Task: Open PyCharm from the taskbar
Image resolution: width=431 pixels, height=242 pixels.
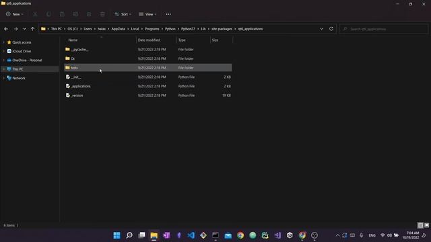Action: pos(265,235)
